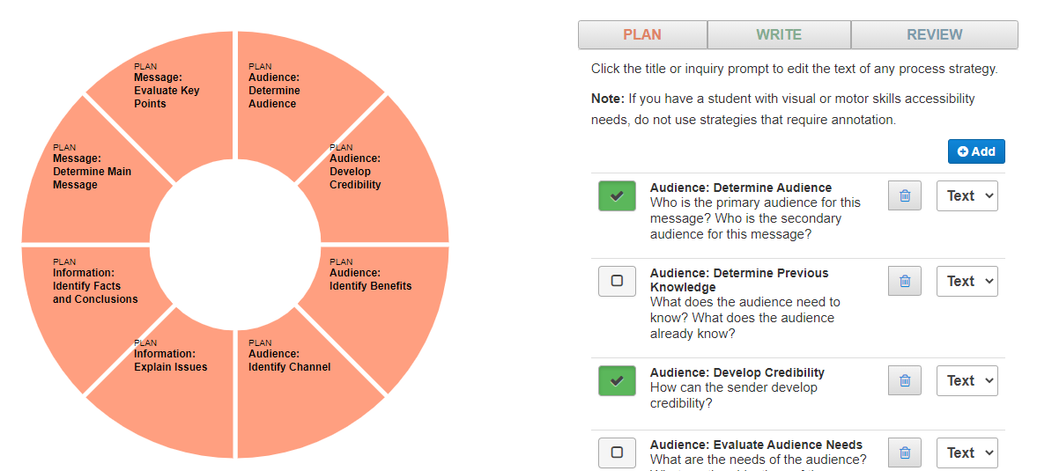
Task: Delete the Audience: Determine Audience strategy
Action: pyautogui.click(x=905, y=196)
